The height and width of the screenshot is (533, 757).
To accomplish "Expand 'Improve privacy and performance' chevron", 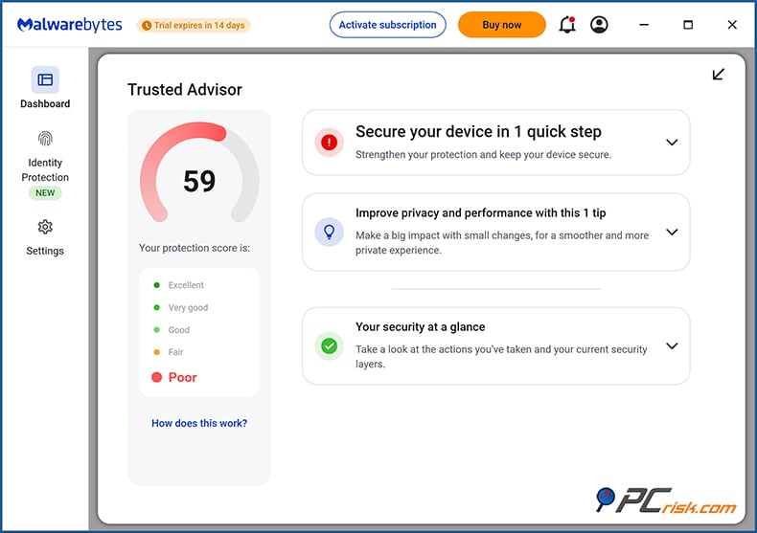I will tap(672, 232).
